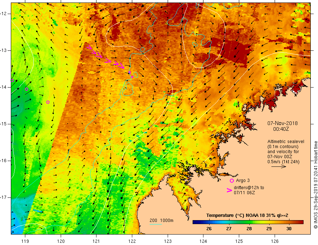The height and width of the screenshot is (245, 318).
Task: Click the colorbar tick label 28
Action: click(249, 229)
